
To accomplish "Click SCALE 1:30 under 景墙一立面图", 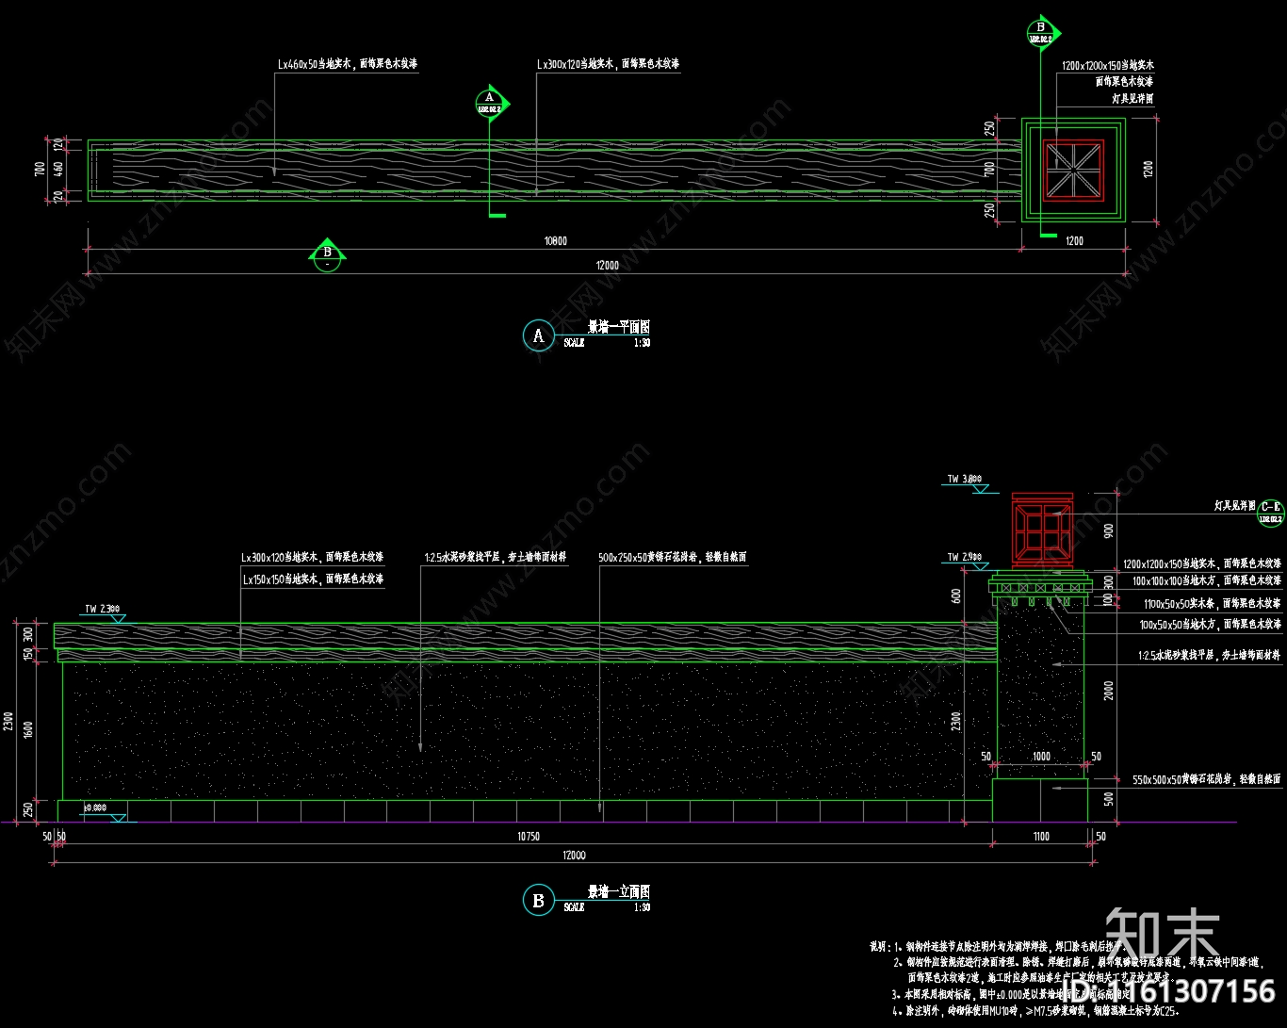I will click(x=607, y=907).
